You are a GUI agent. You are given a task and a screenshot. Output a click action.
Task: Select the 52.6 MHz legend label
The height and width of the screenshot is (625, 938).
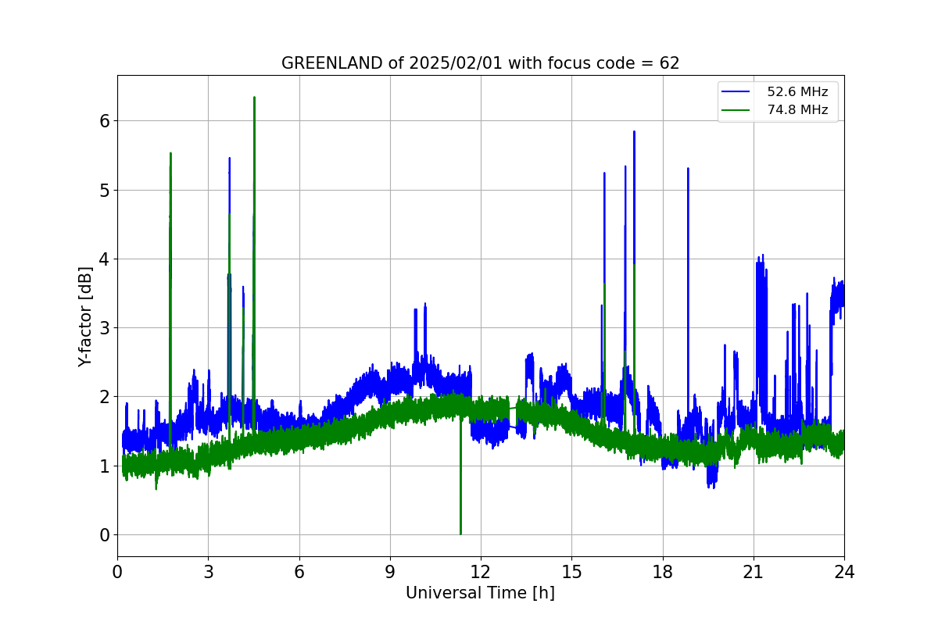(x=797, y=92)
